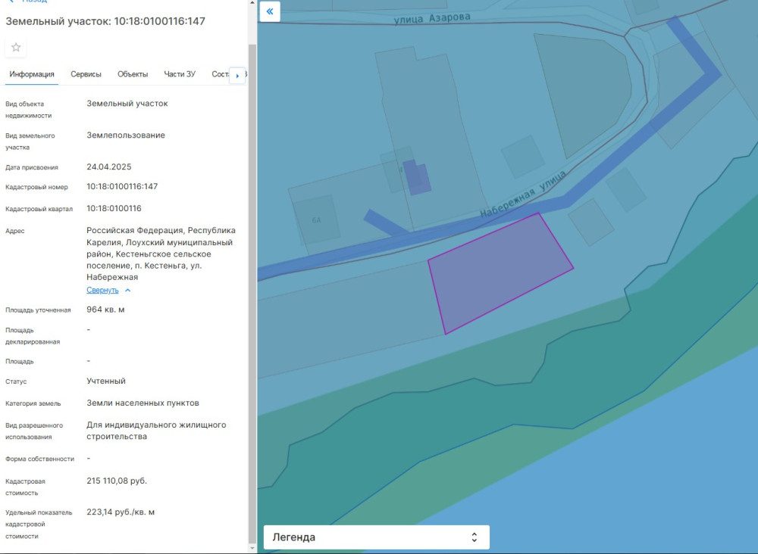
Task: Click the chevron icon next to Свернуть
Action: (x=127, y=290)
